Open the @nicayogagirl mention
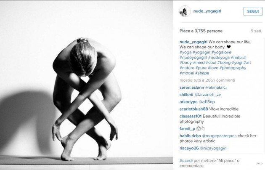Image resolution: width=265 pixels, height=170 pixels. 213,148
